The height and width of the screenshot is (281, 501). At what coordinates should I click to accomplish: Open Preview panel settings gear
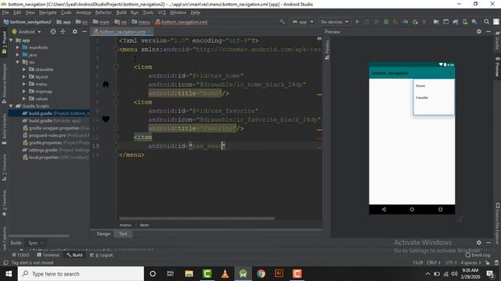pos(478,31)
